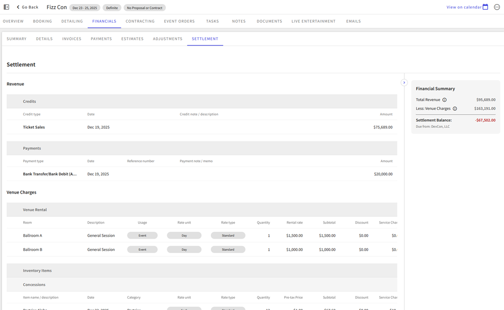Viewport: 504px width, 310px height.
Task: Switch to the Adjustments sub-tab
Action: click(167, 39)
